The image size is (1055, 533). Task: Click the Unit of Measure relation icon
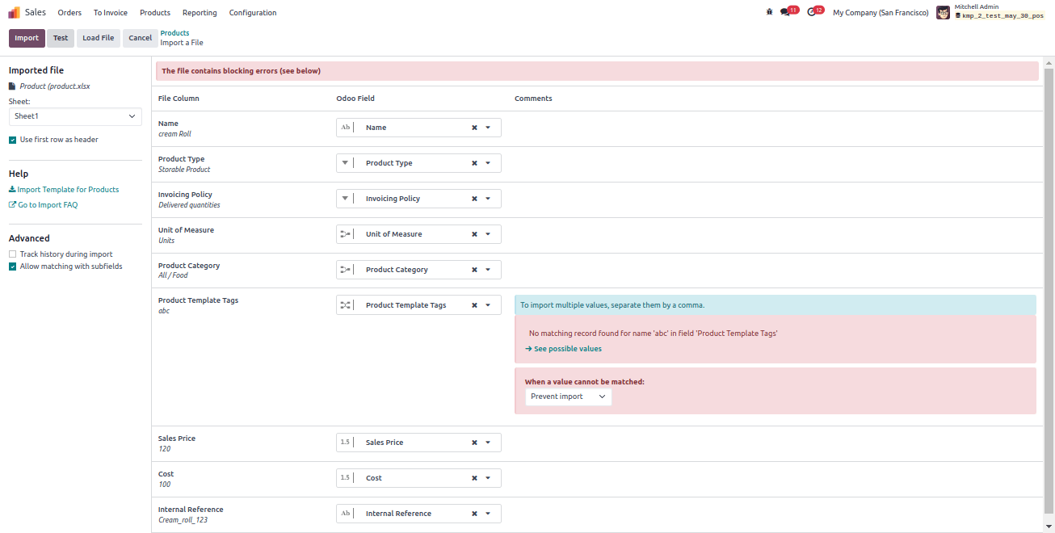[345, 234]
